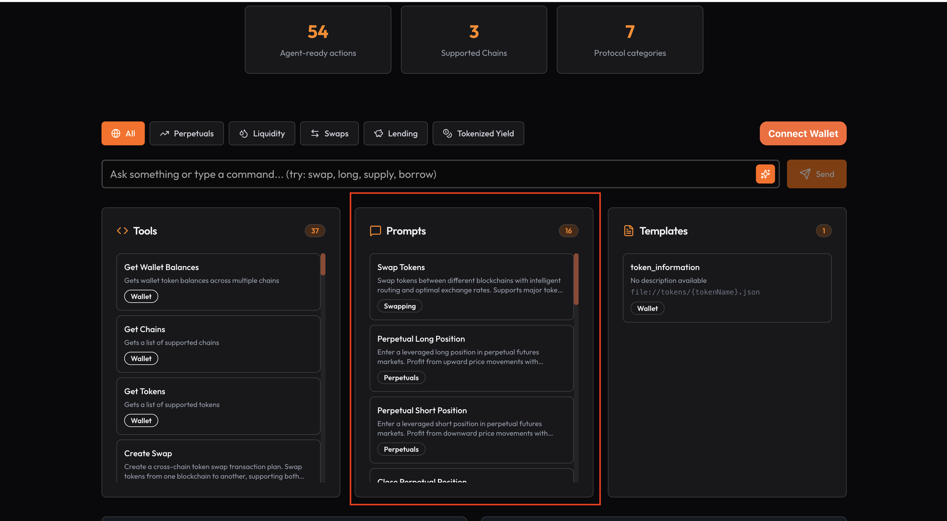
Task: Click the swap arrows icon on Swaps
Action: (315, 133)
